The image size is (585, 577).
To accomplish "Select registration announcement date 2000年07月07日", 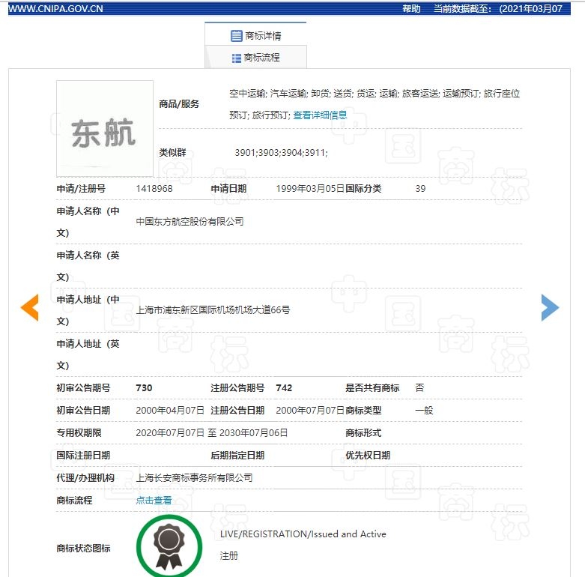I will tap(310, 410).
